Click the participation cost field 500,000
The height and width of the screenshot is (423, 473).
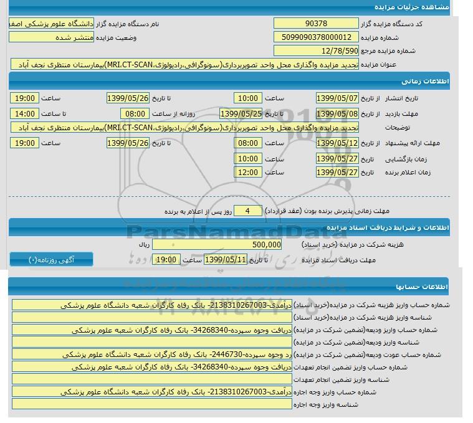(217, 244)
